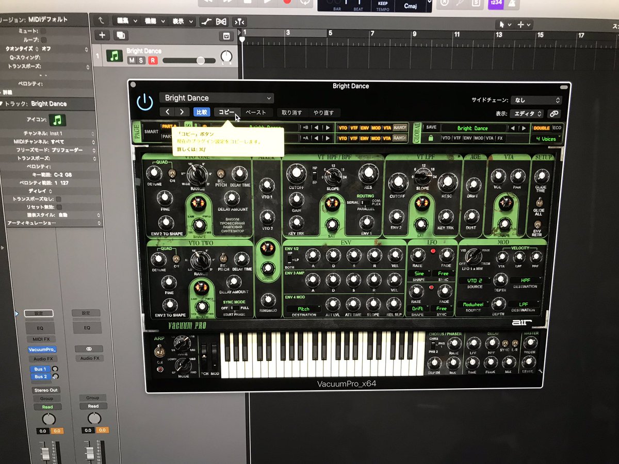The height and width of the screenshot is (464, 619).
Task: Toggle the plugin power button
Action: [145, 102]
